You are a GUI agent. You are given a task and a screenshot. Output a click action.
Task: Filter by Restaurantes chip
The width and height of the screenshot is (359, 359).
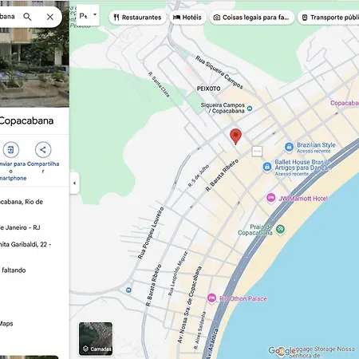(x=137, y=18)
